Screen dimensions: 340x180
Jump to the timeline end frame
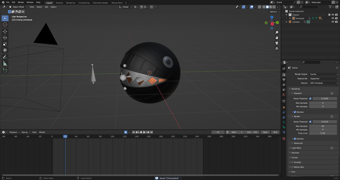tap(151, 132)
